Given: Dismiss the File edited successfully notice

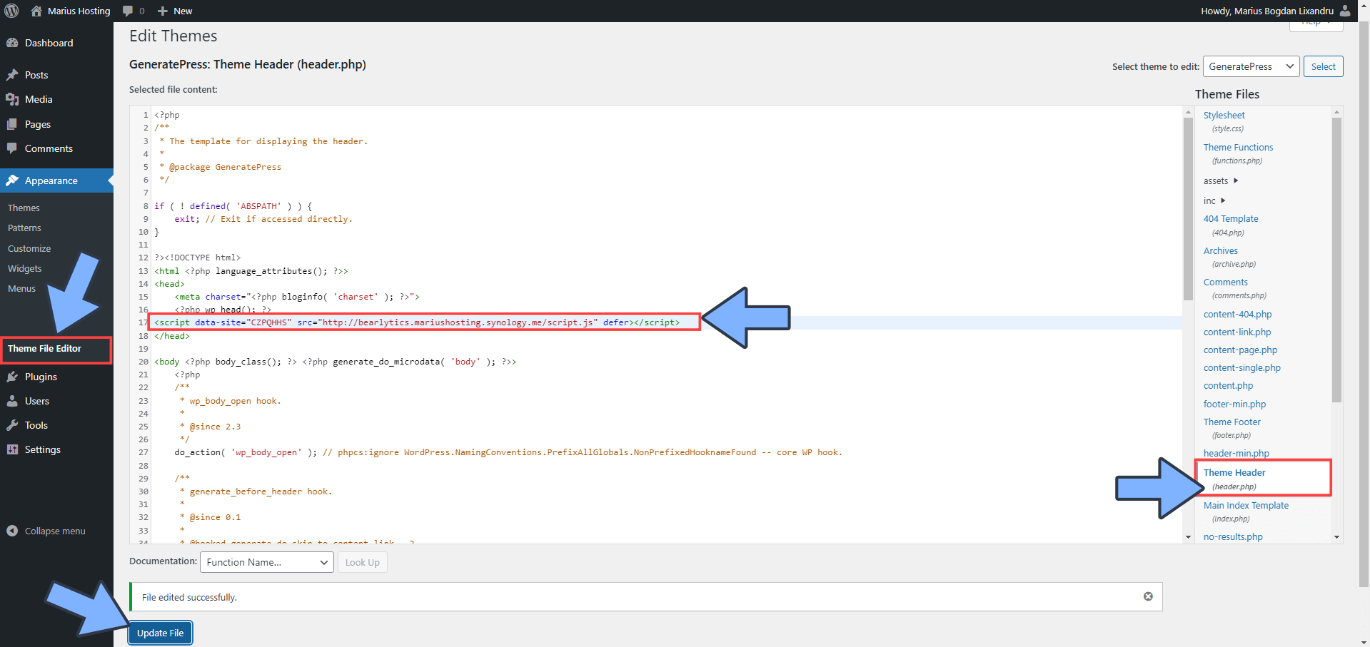Looking at the screenshot, I should point(1148,596).
